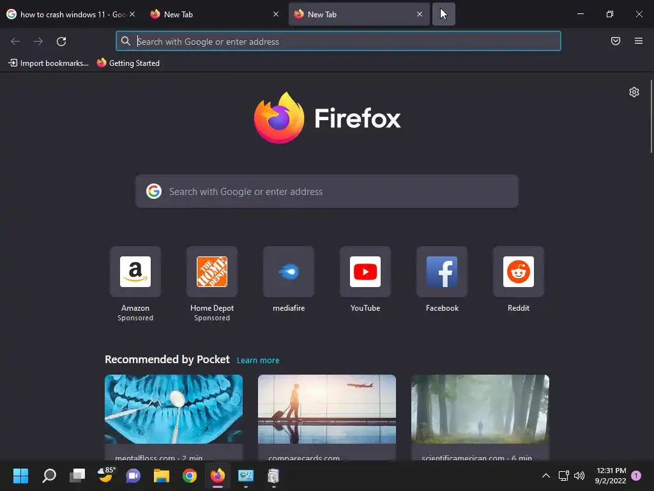
Task: Click the reload page button
Action: point(61,42)
